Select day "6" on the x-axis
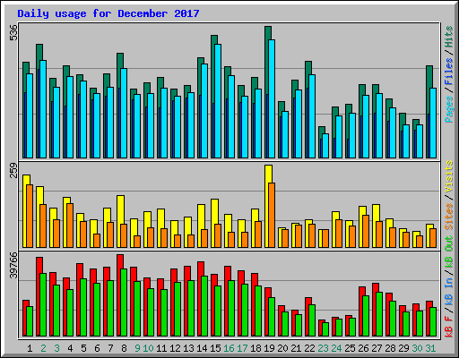This screenshot has width=459, height=358. pyautogui.click(x=97, y=348)
